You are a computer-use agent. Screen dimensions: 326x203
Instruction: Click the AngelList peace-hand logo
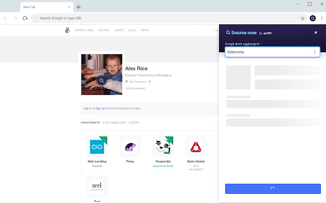click(67, 30)
